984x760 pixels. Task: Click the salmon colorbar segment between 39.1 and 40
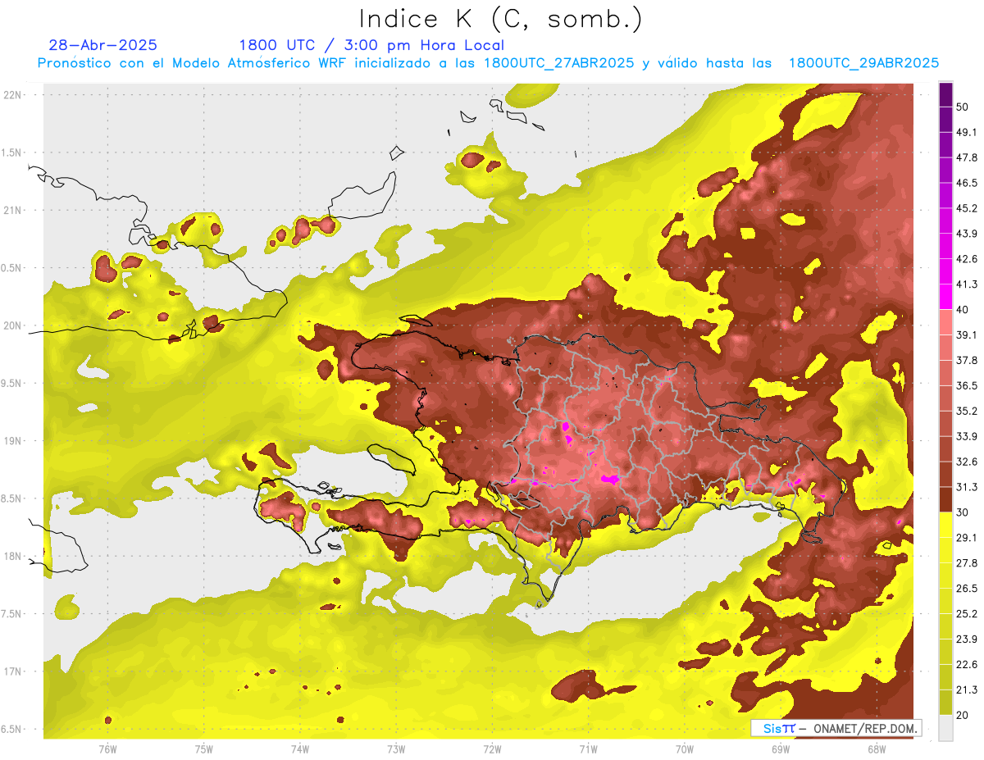coord(945,322)
